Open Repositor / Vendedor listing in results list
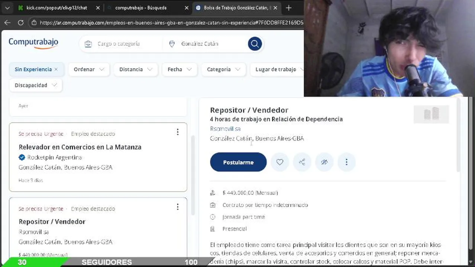The height and width of the screenshot is (267, 475). pos(52,221)
